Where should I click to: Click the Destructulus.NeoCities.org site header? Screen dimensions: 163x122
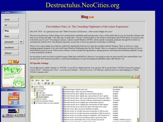pyautogui.click(x=82, y=5)
